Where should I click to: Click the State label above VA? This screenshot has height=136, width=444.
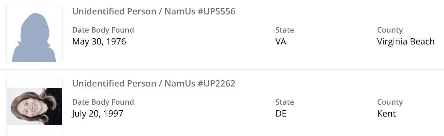(284, 30)
